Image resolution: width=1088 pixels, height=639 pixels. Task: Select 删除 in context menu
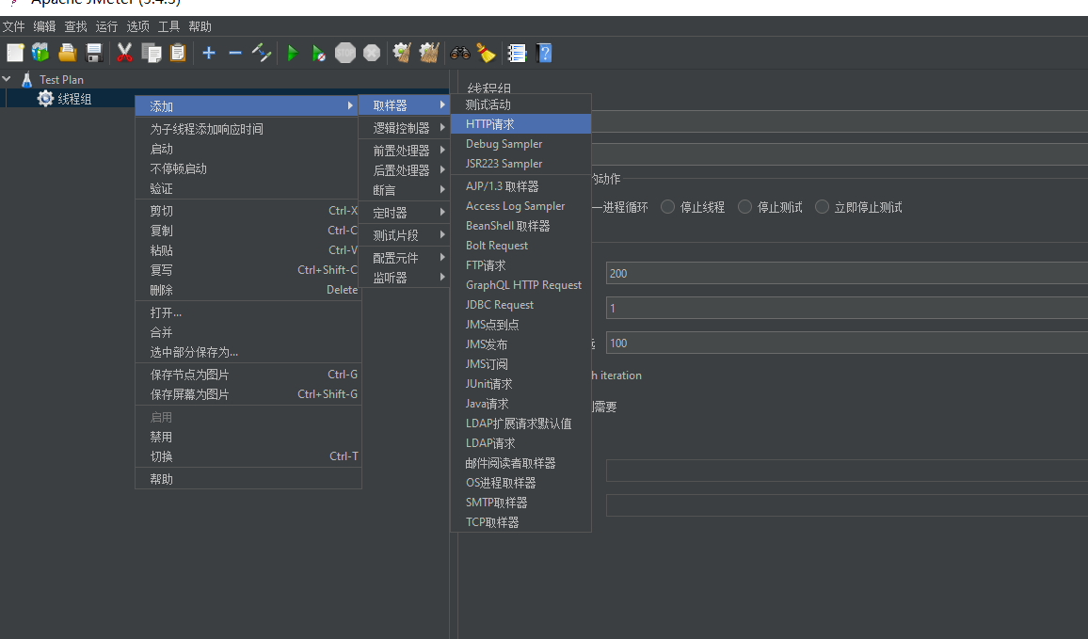click(248, 290)
